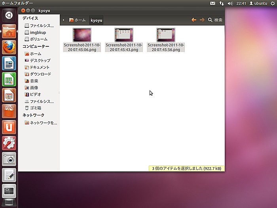Image resolution: width=277 pixels, height=208 pixels.
Task: Click the ホーム breadcrumb in path bar
Action: tap(78, 20)
